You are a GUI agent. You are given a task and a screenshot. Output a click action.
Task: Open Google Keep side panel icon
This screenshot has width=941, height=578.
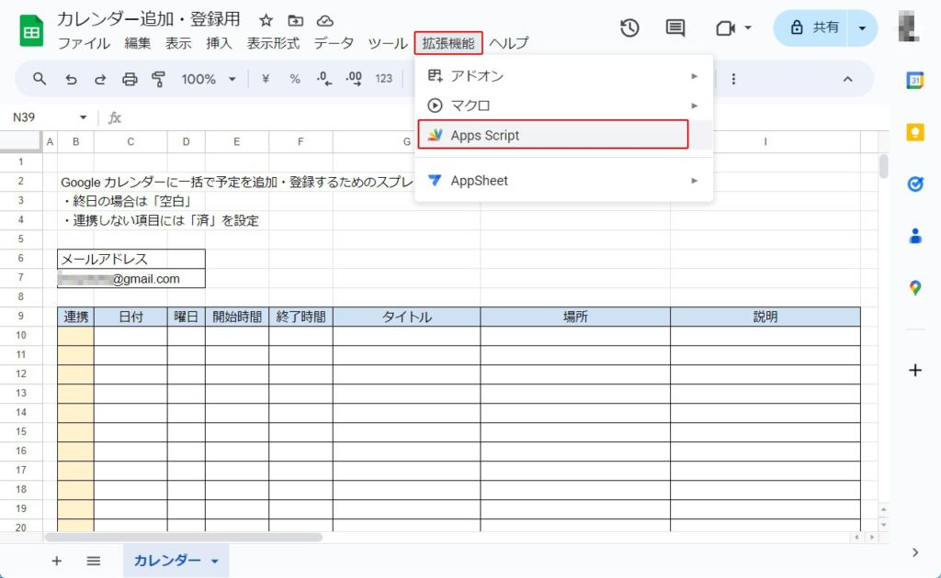914,132
